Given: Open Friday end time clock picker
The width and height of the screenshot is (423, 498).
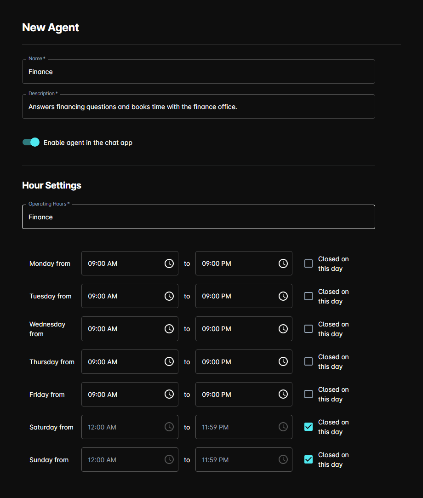Looking at the screenshot, I should point(283,394).
